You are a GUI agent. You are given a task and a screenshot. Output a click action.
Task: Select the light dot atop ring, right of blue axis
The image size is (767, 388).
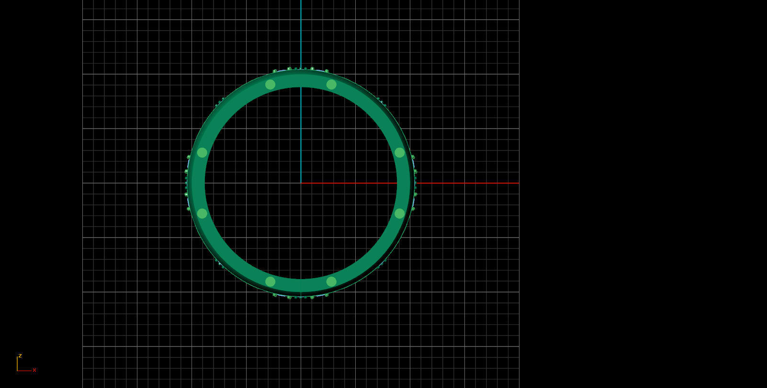(x=331, y=85)
